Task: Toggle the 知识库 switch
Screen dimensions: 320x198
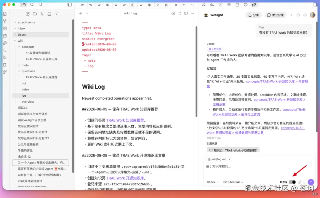Action: 292,182
